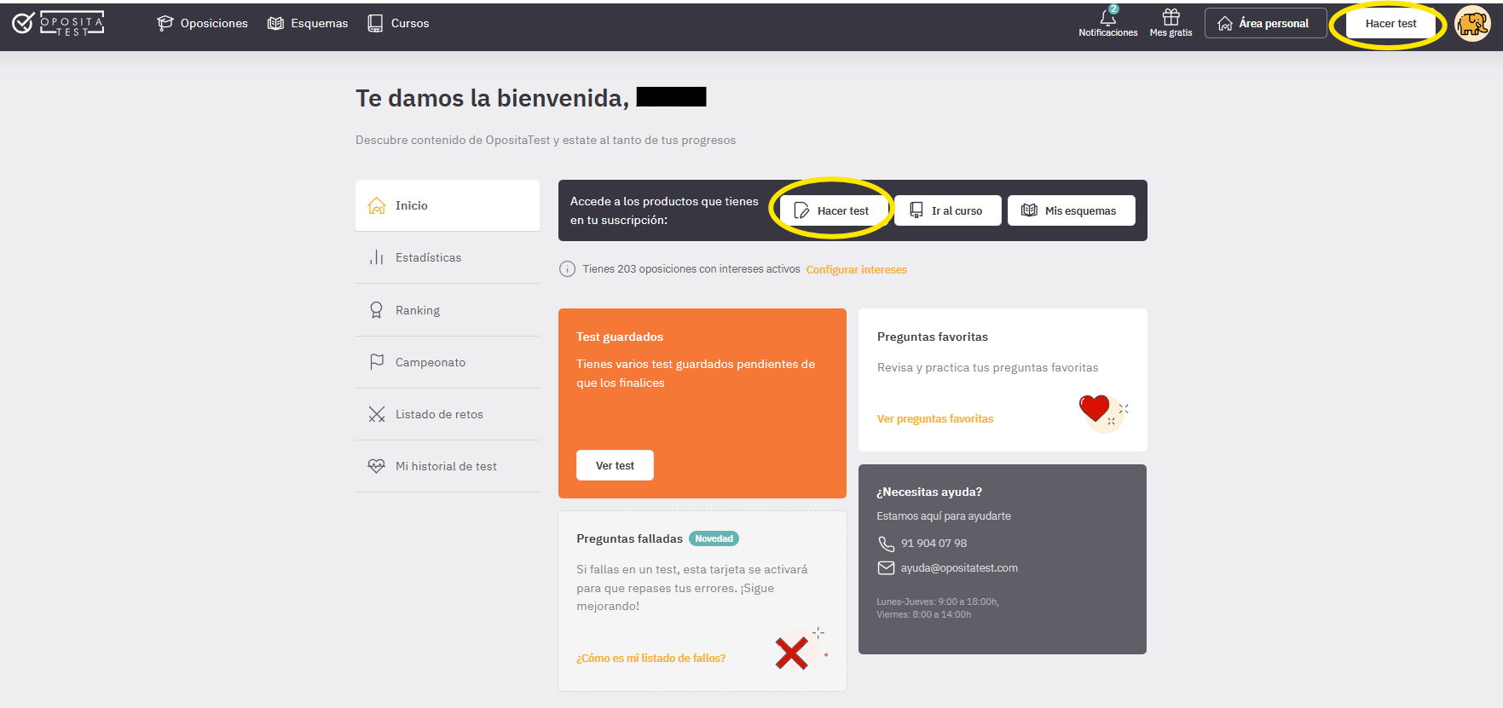Click the info icon beside oposiciones count
The width and height of the screenshot is (1503, 708).
point(567,269)
